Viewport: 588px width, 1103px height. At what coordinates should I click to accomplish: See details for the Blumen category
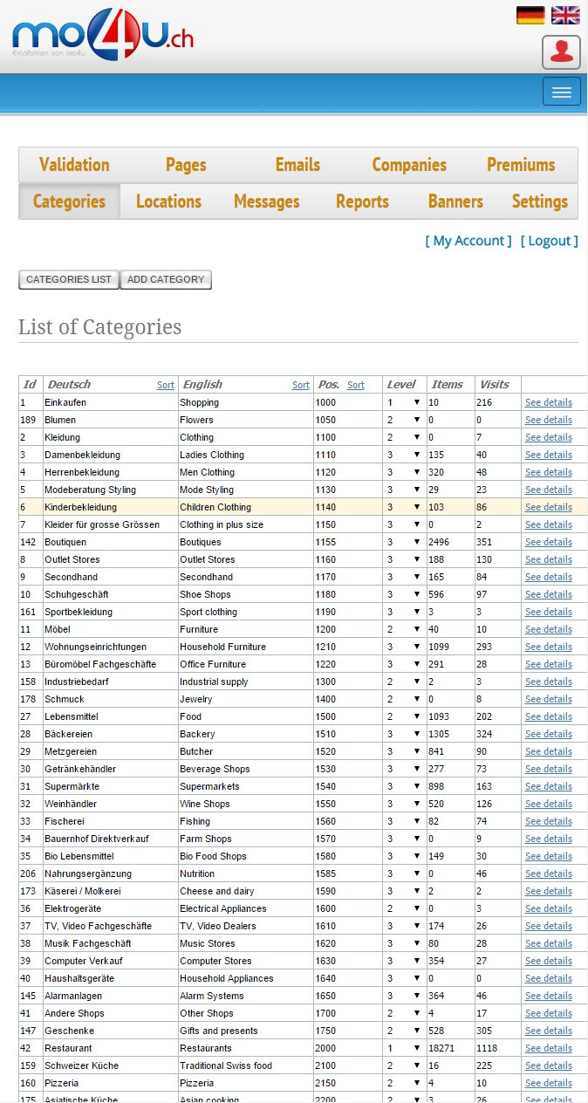tap(548, 420)
